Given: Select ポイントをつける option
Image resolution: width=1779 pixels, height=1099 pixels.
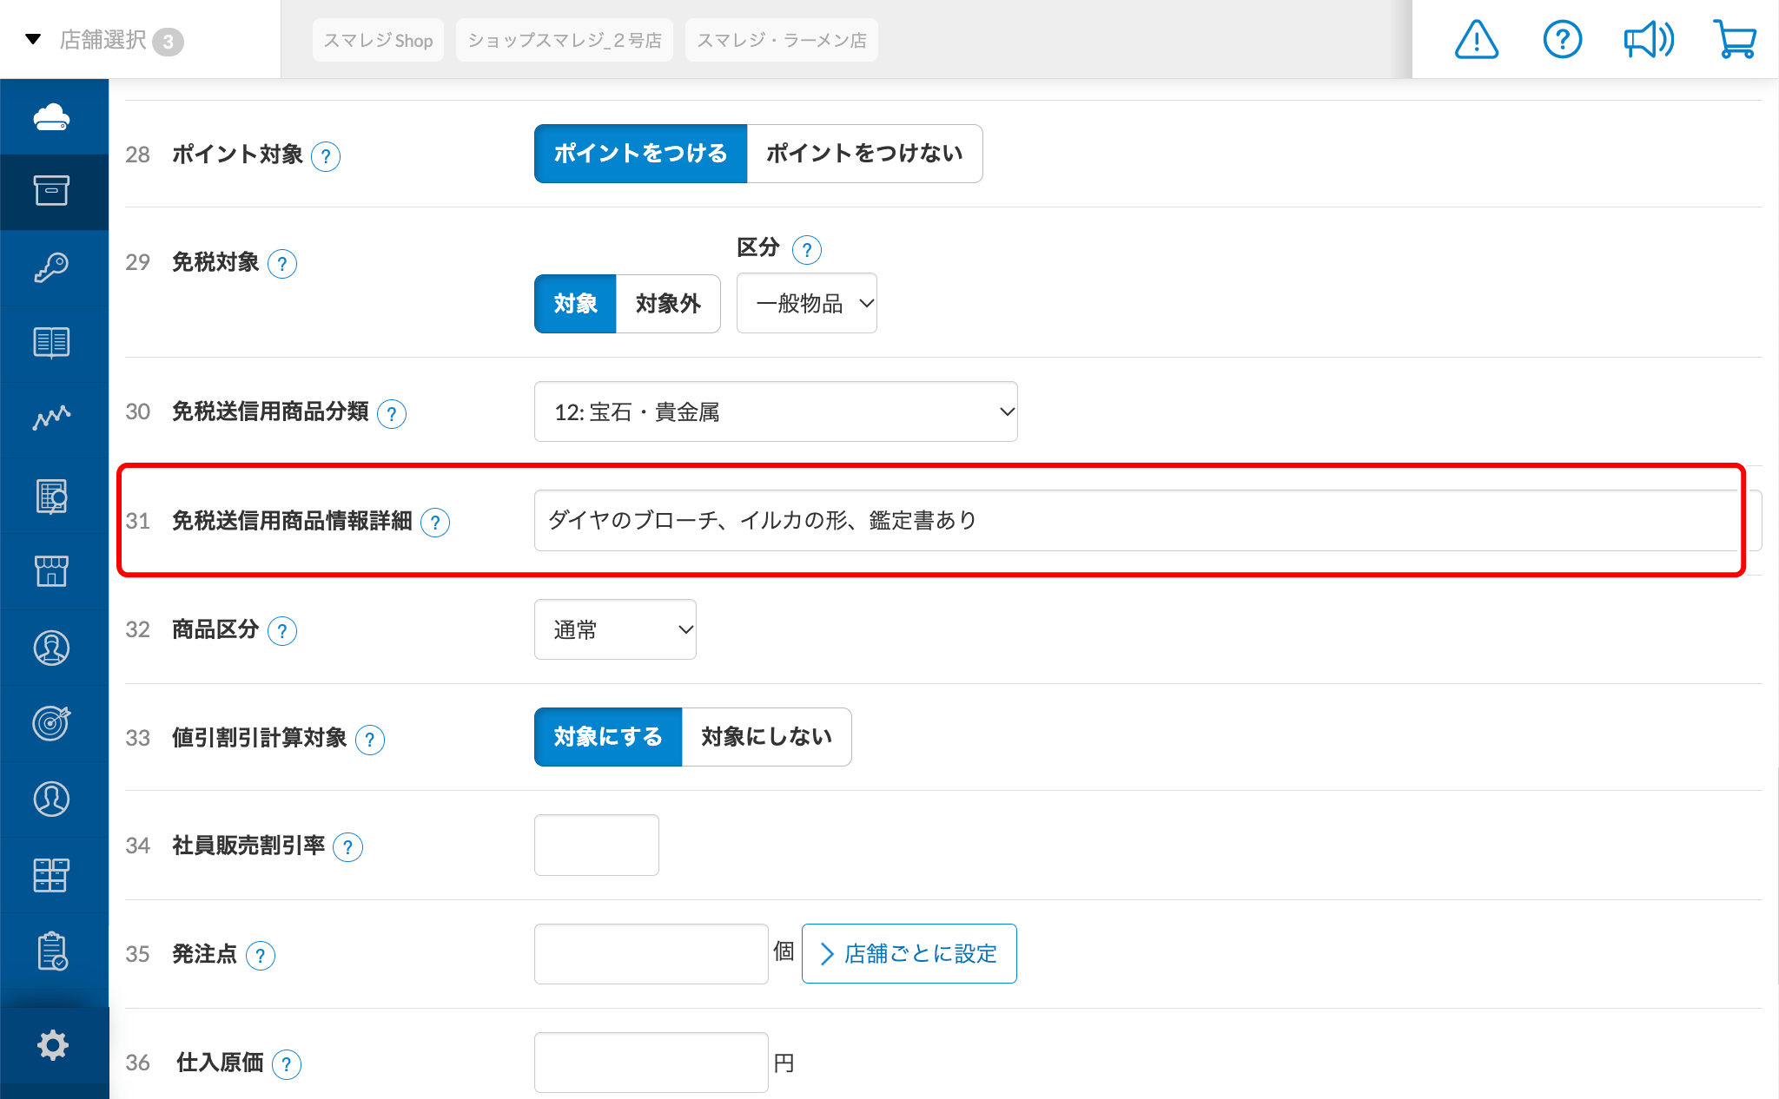Looking at the screenshot, I should (x=640, y=154).
